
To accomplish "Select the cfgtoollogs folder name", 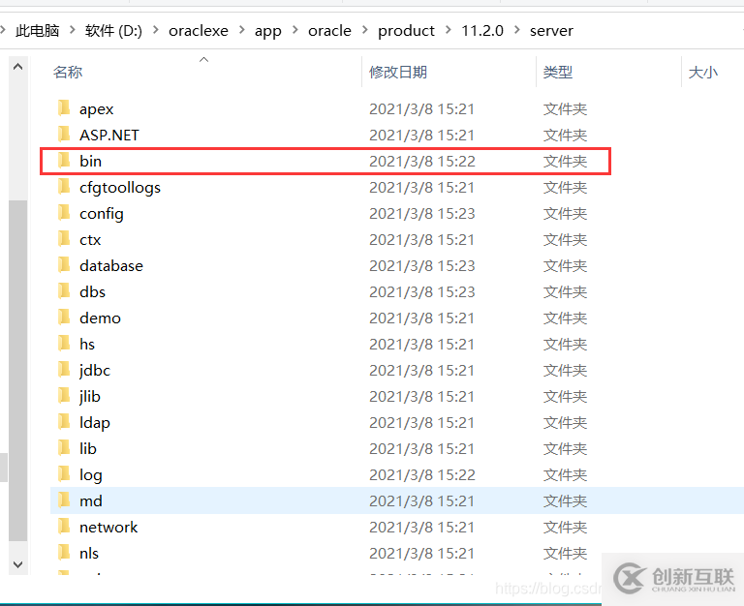I will coord(120,188).
